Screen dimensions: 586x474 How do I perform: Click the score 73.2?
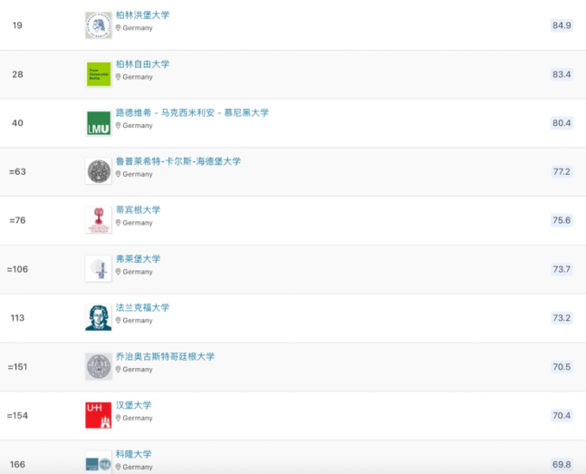(562, 317)
